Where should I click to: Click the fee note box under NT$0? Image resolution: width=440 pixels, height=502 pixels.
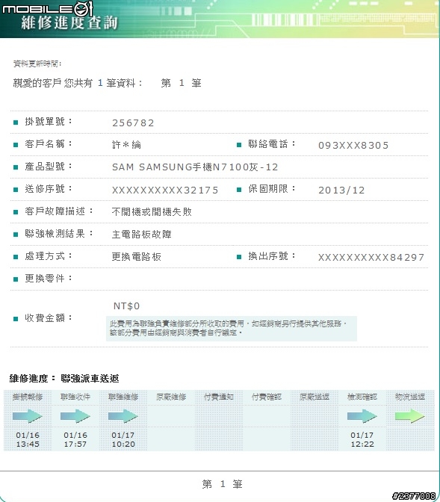[x=232, y=329]
